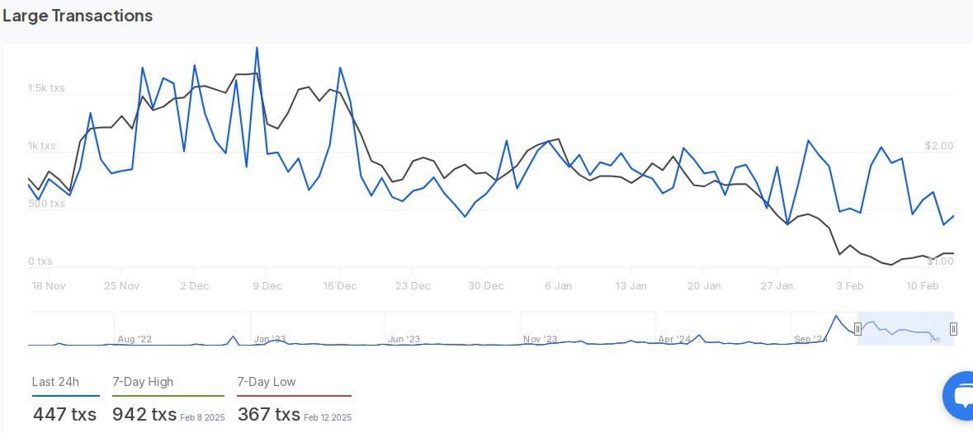Click the Large Transactions heading
Image resolution: width=973 pixels, height=433 pixels.
[78, 16]
